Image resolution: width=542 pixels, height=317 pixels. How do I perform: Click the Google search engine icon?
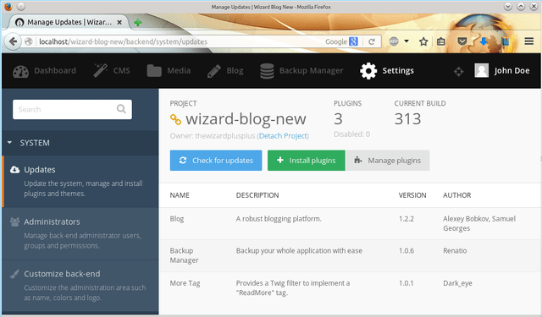pos(353,41)
